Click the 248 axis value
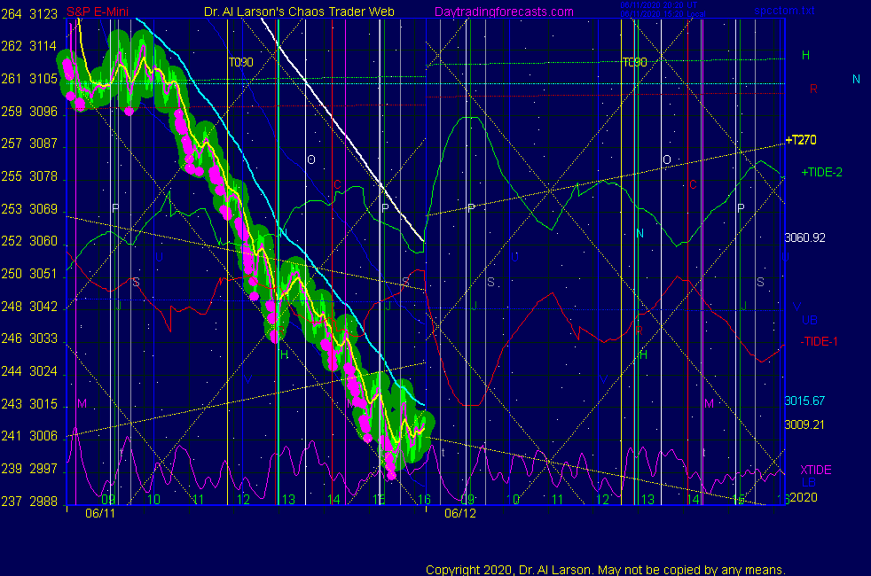Viewport: 871px width, 576px height. pos(12,307)
